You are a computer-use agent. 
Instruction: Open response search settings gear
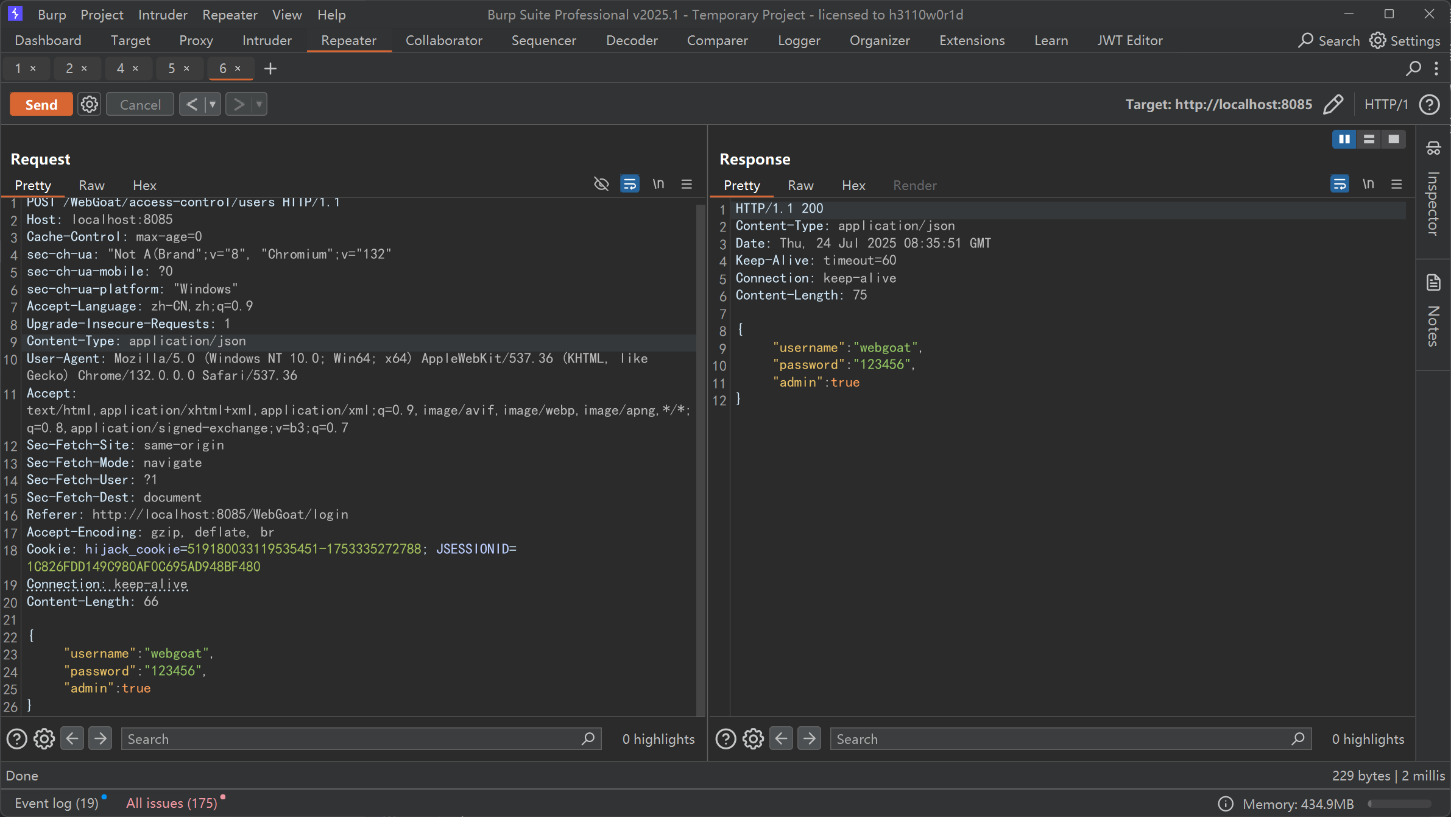753,738
